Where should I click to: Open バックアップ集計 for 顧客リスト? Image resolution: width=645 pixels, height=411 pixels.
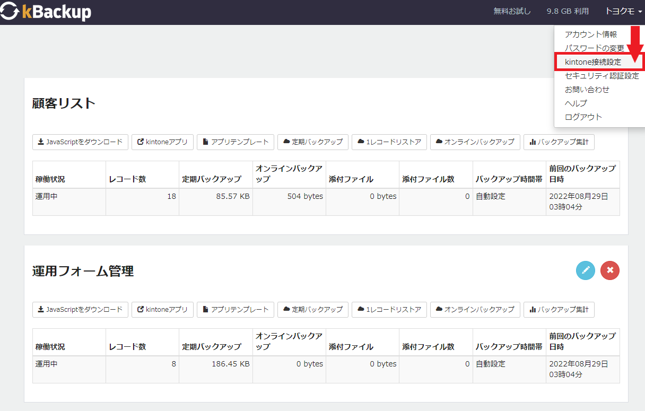[x=559, y=142]
